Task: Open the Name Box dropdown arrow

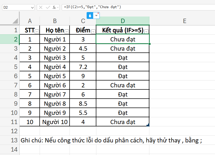Action: point(32,7)
